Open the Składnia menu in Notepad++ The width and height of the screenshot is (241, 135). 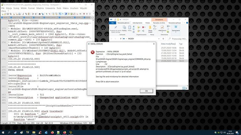[x=40, y=8]
